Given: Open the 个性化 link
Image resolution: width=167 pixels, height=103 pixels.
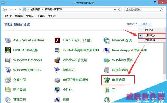Looking at the screenshot, I should point(67,90).
